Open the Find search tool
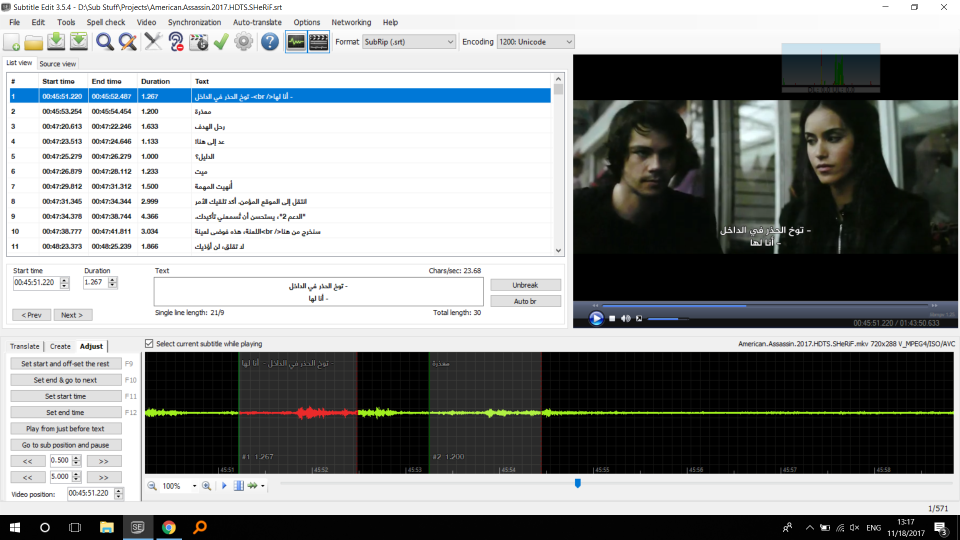Image resolution: width=960 pixels, height=540 pixels. pos(104,41)
